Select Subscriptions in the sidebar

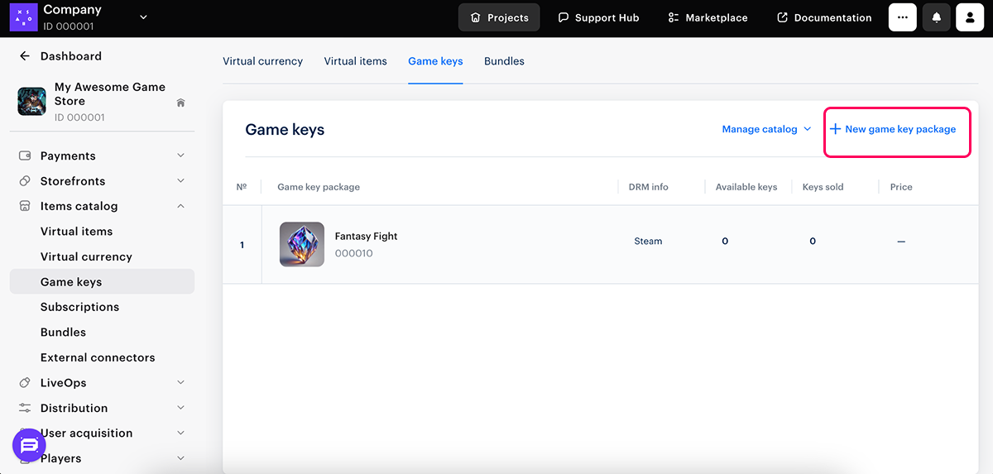tap(79, 307)
